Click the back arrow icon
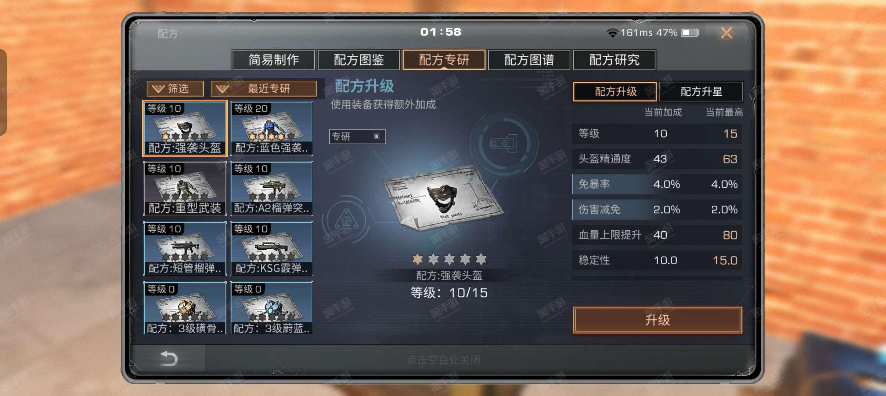Viewport: 886px width, 396px height. coord(169,358)
